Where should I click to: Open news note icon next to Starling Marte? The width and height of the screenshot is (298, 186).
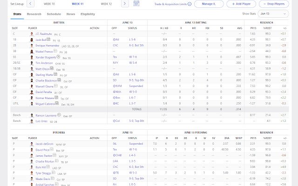point(55,74)
